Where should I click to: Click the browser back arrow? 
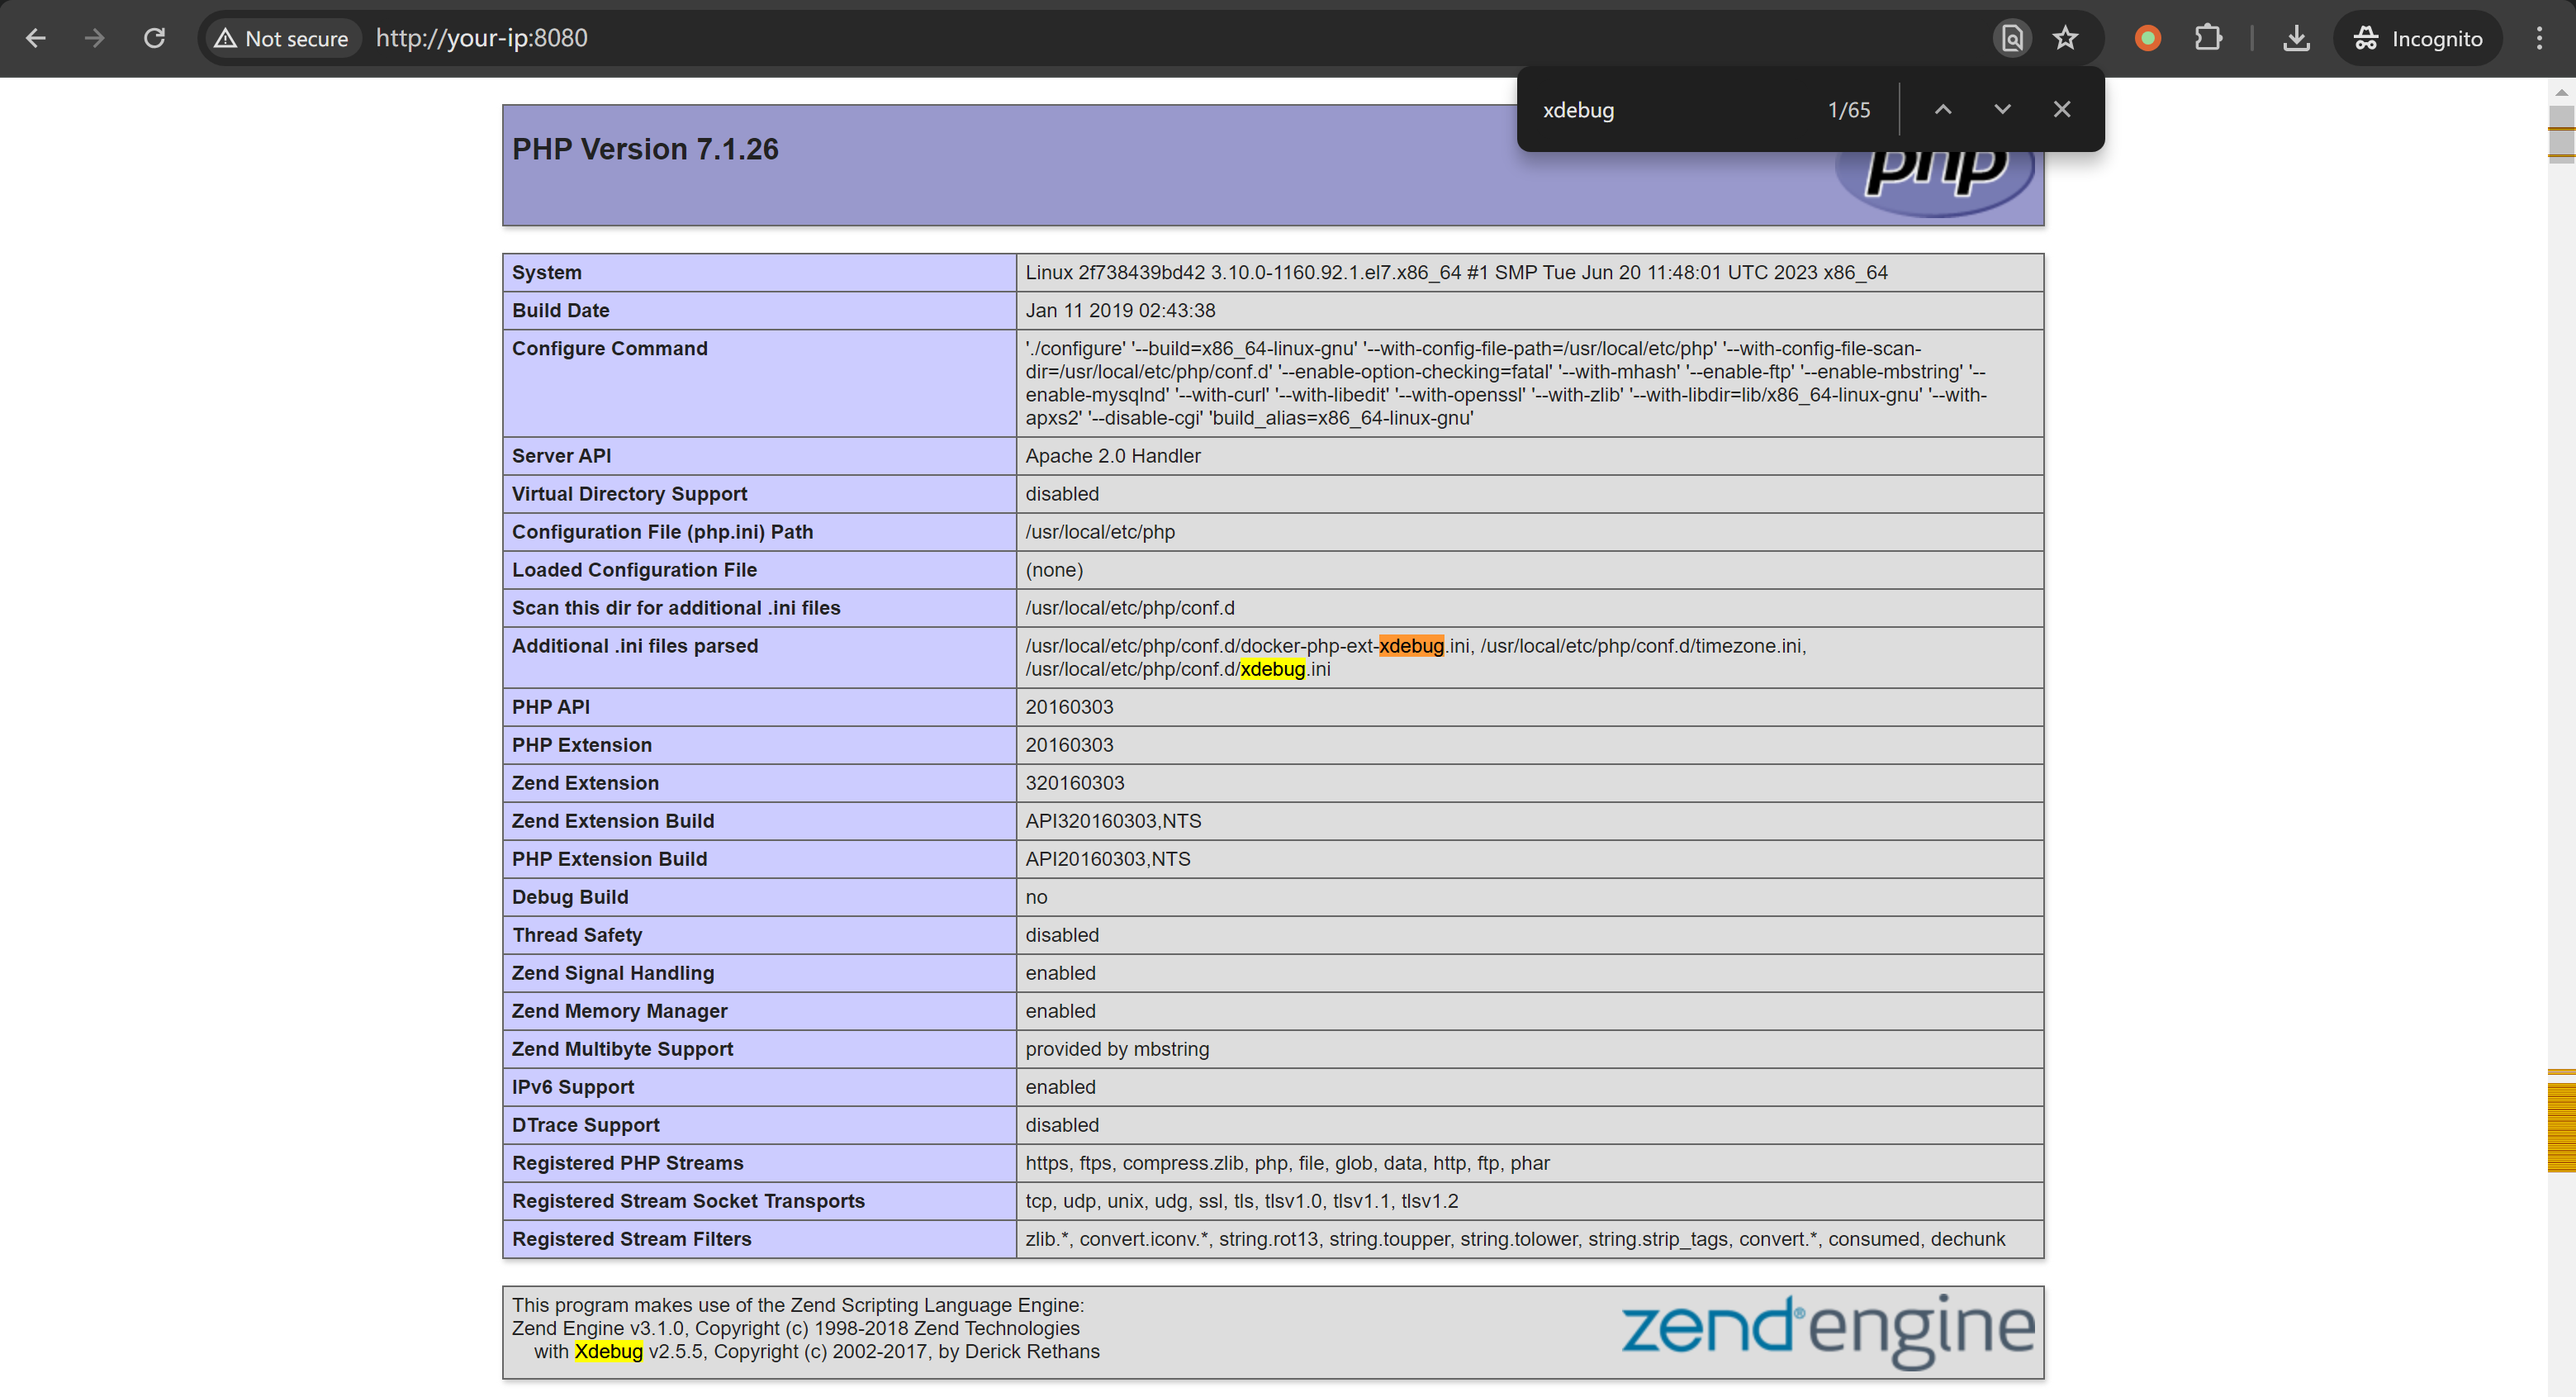coord(36,38)
